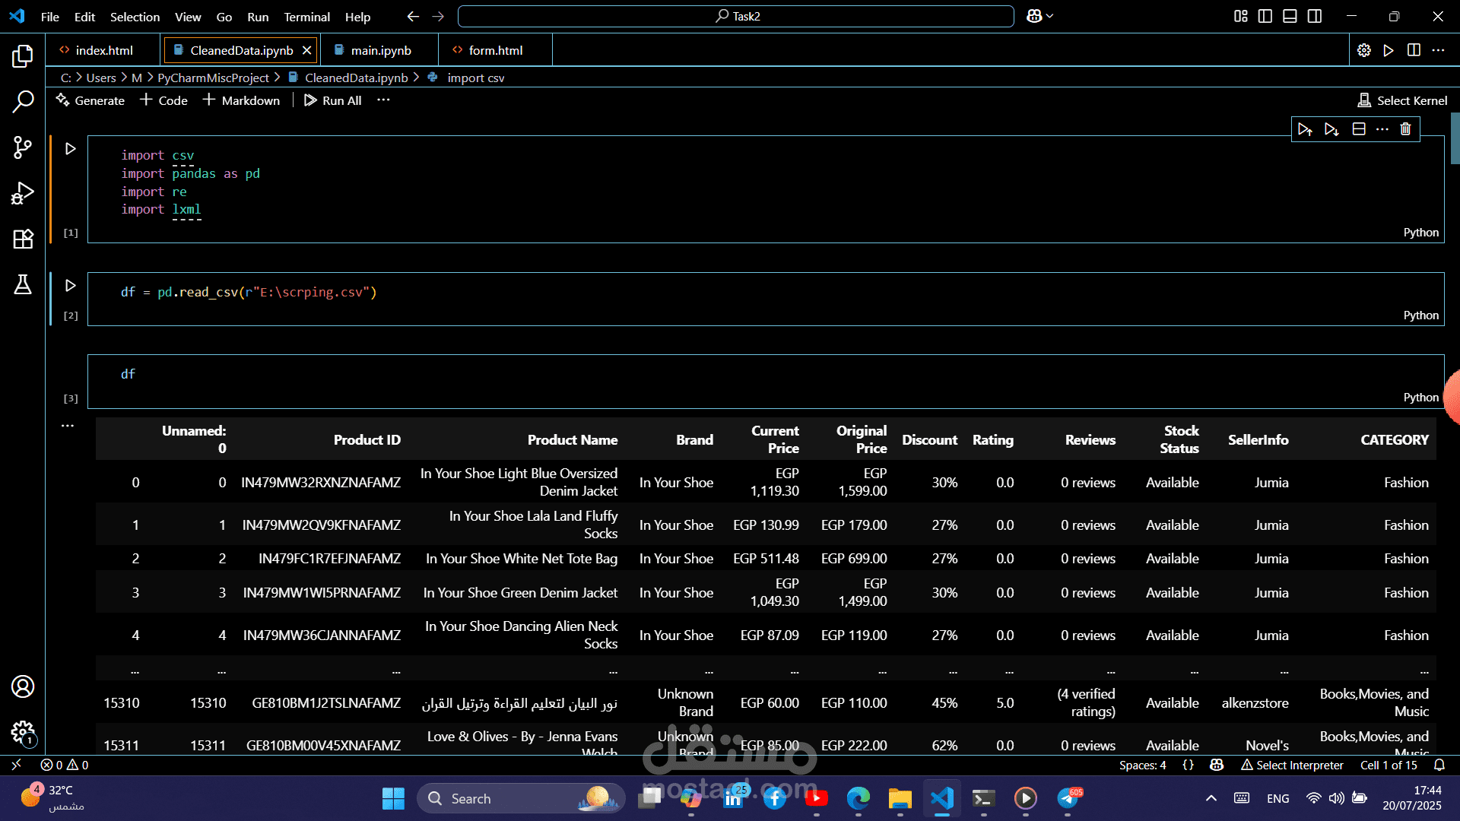Execute cell and below icon
The image size is (1460, 821).
click(x=1331, y=129)
